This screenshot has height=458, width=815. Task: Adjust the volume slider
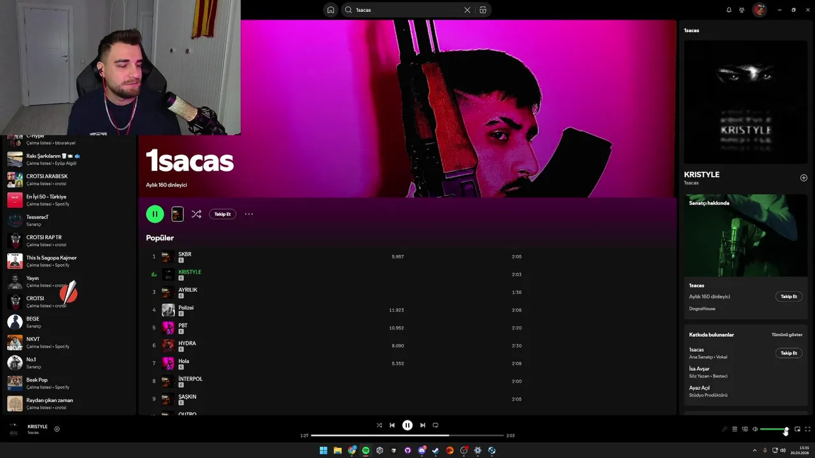click(774, 429)
